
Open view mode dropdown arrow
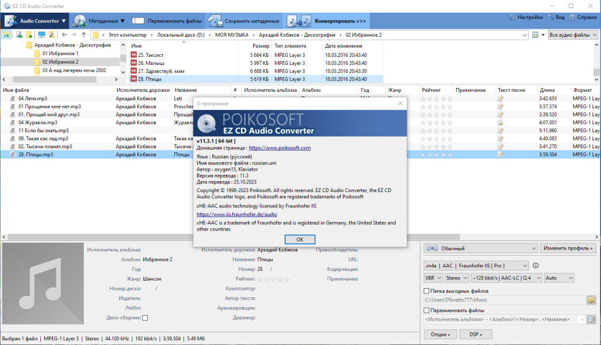(x=543, y=35)
